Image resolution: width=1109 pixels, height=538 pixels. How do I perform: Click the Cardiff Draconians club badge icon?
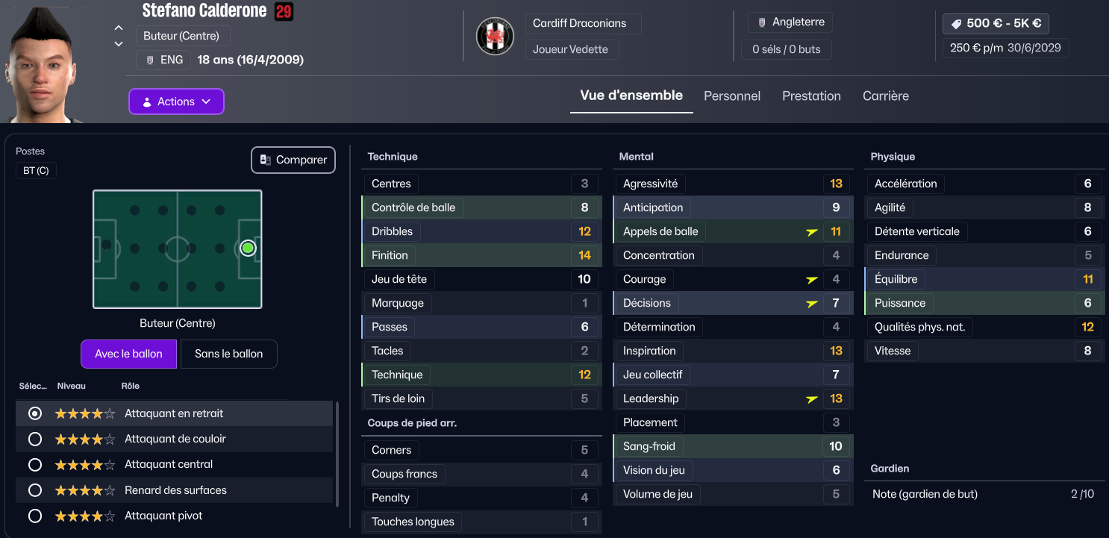496,36
